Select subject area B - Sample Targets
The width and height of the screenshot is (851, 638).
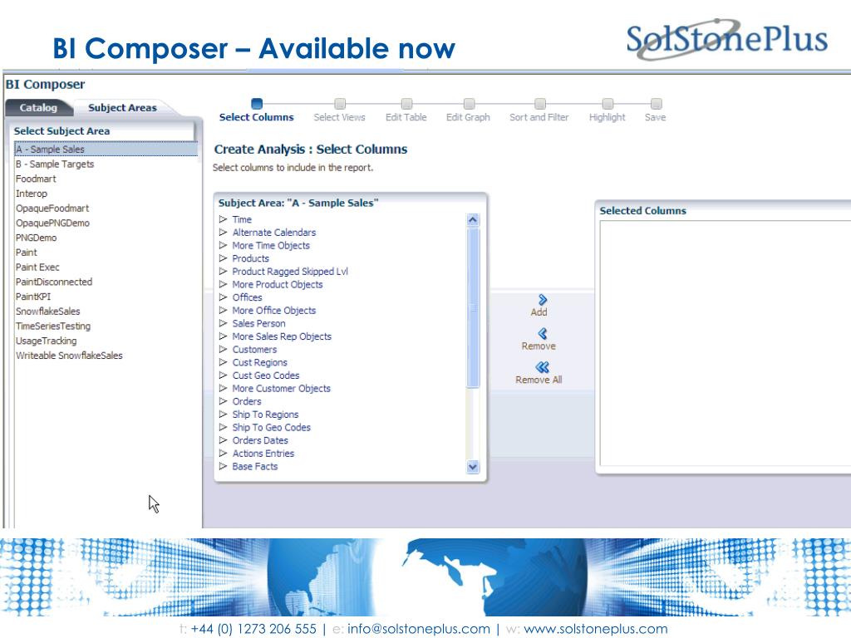pyautogui.click(x=55, y=164)
